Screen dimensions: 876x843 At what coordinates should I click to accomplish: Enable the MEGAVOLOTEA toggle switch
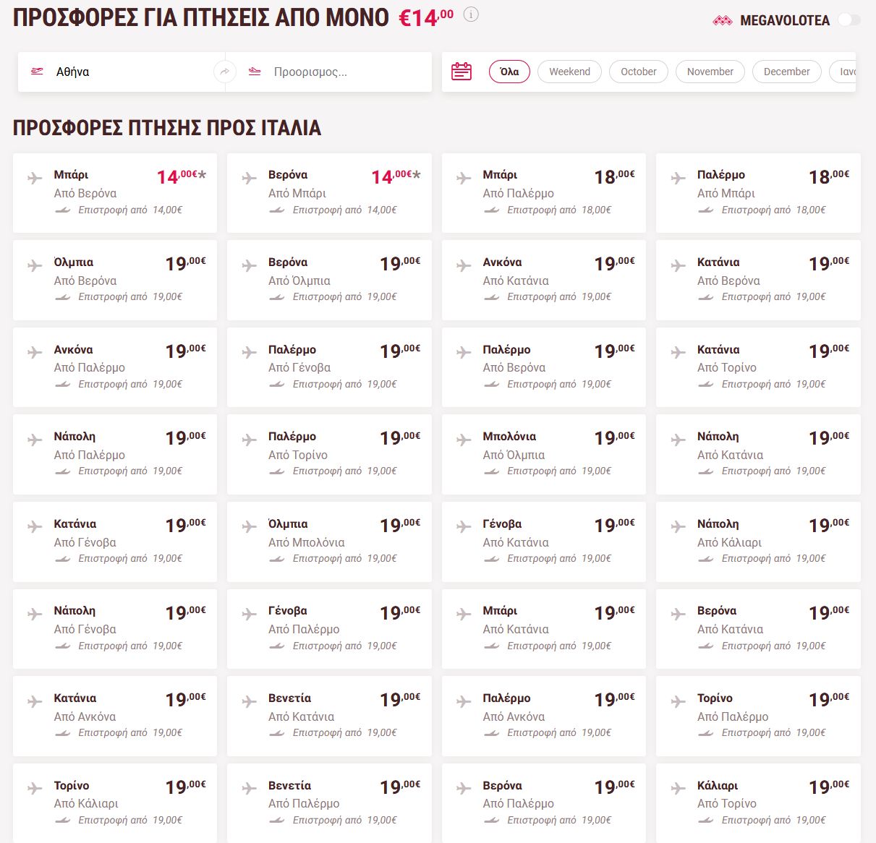[x=849, y=20]
